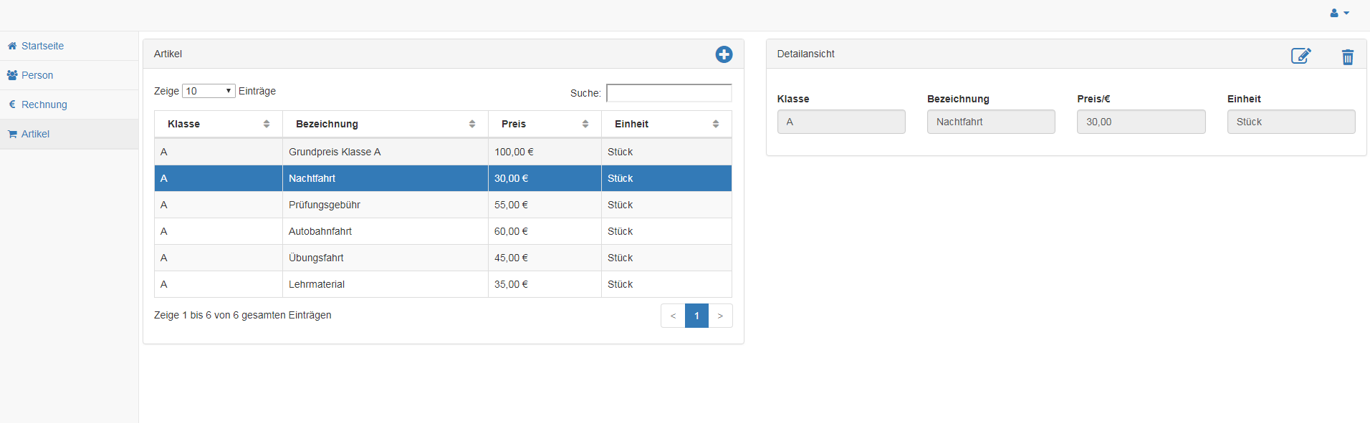Focus the Suche search field
The image size is (1370, 423).
669,93
